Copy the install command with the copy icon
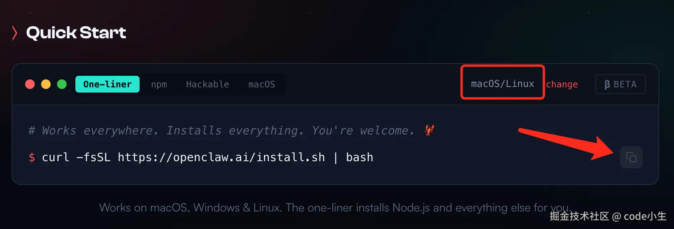The width and height of the screenshot is (674, 229). point(631,157)
